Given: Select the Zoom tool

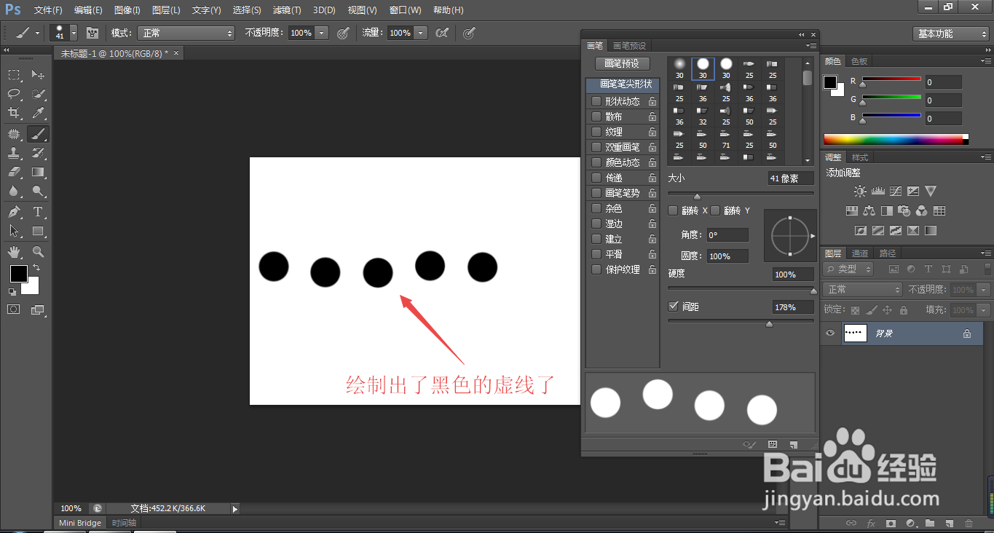Looking at the screenshot, I should pyautogui.click(x=38, y=252).
